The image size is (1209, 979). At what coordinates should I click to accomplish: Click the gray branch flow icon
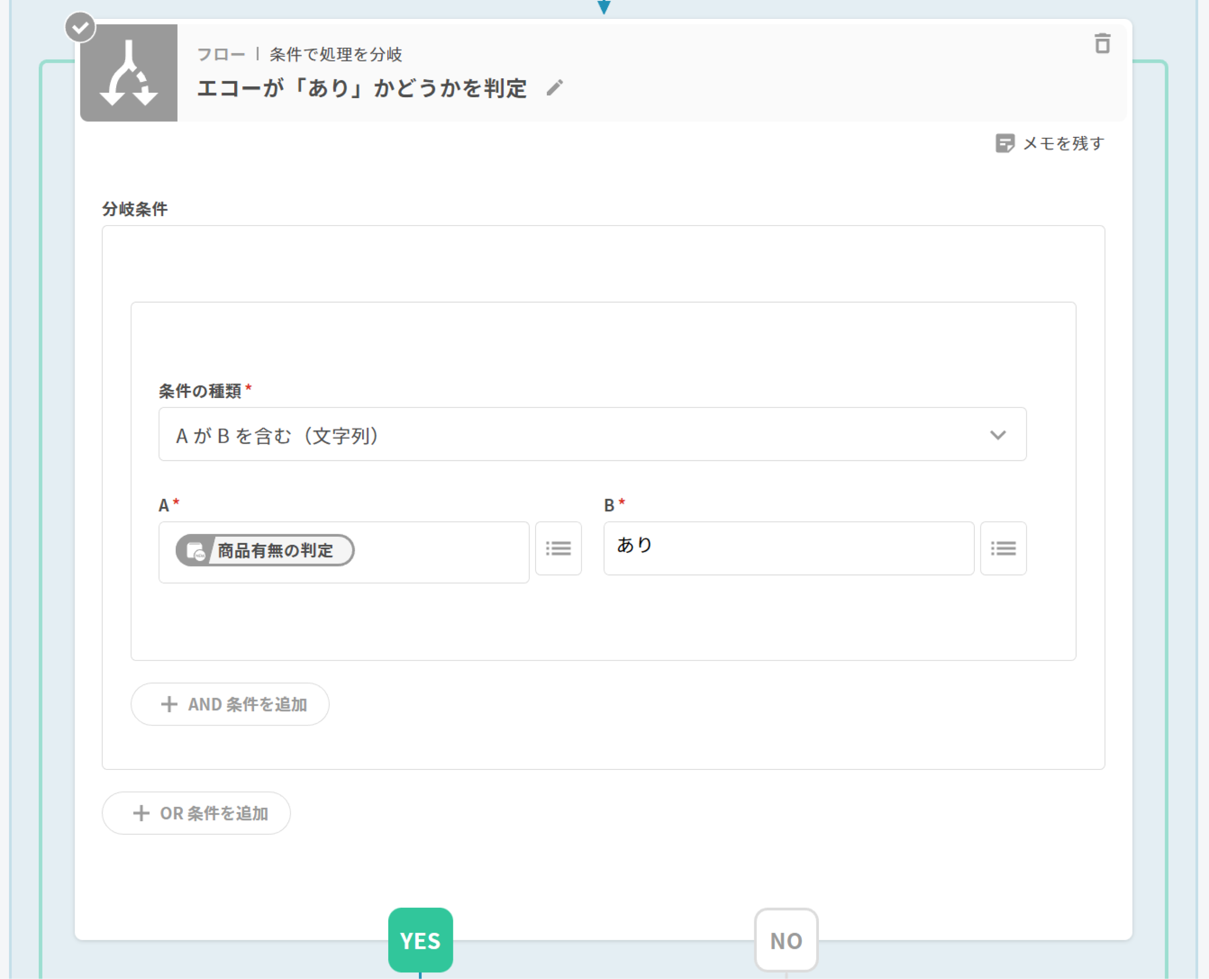(x=128, y=73)
